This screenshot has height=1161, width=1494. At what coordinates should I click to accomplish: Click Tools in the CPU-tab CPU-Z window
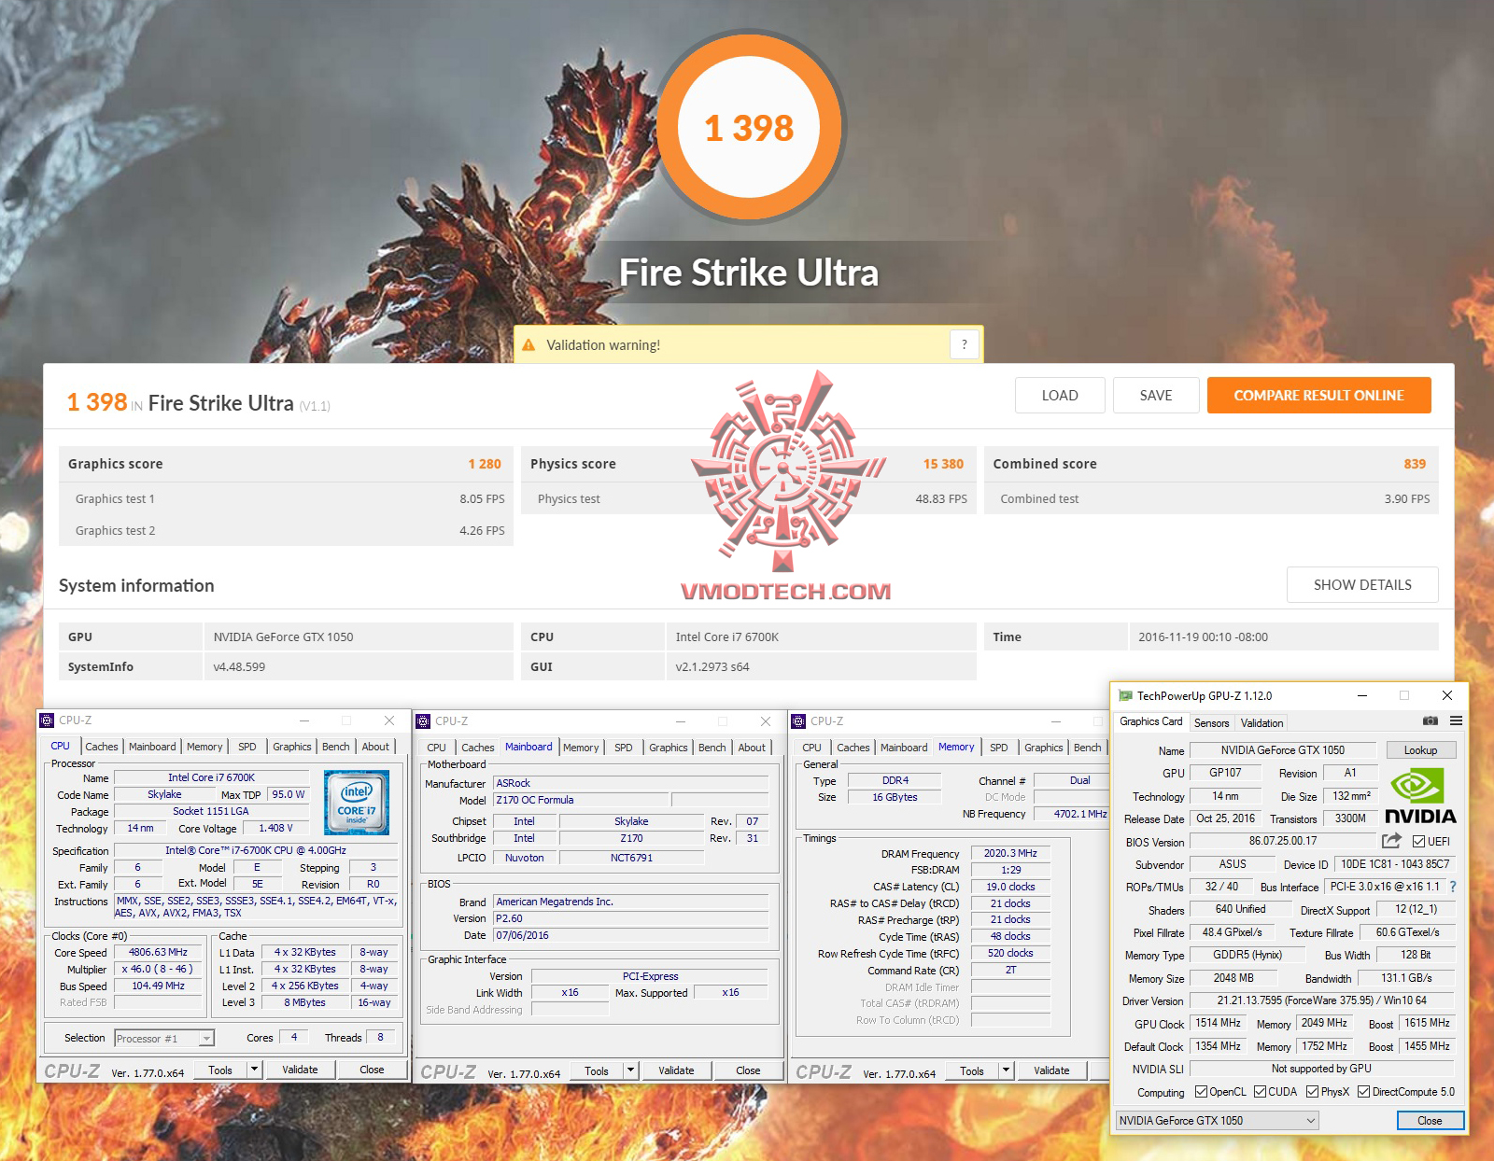[x=220, y=1070]
